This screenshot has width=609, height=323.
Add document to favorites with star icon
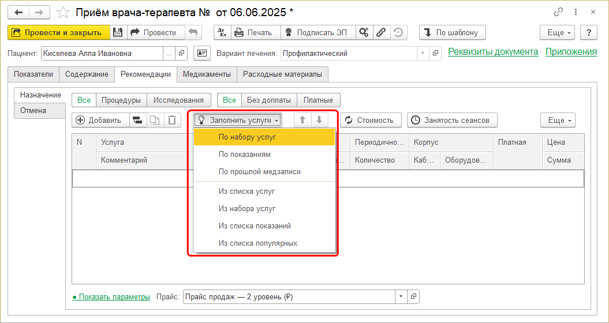click(62, 13)
